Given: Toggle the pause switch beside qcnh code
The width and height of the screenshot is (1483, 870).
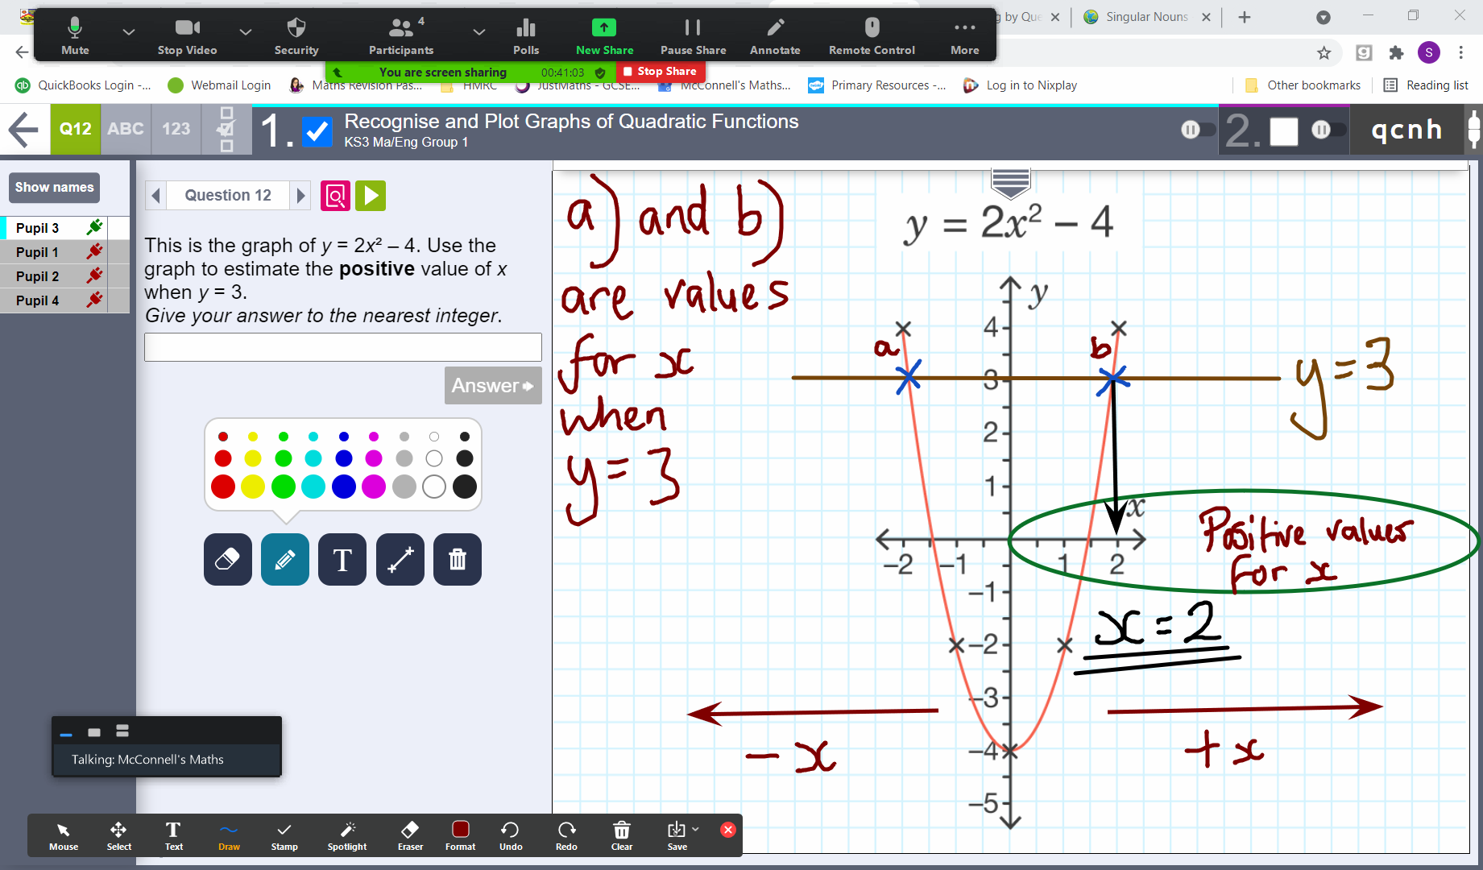Looking at the screenshot, I should click(1328, 130).
